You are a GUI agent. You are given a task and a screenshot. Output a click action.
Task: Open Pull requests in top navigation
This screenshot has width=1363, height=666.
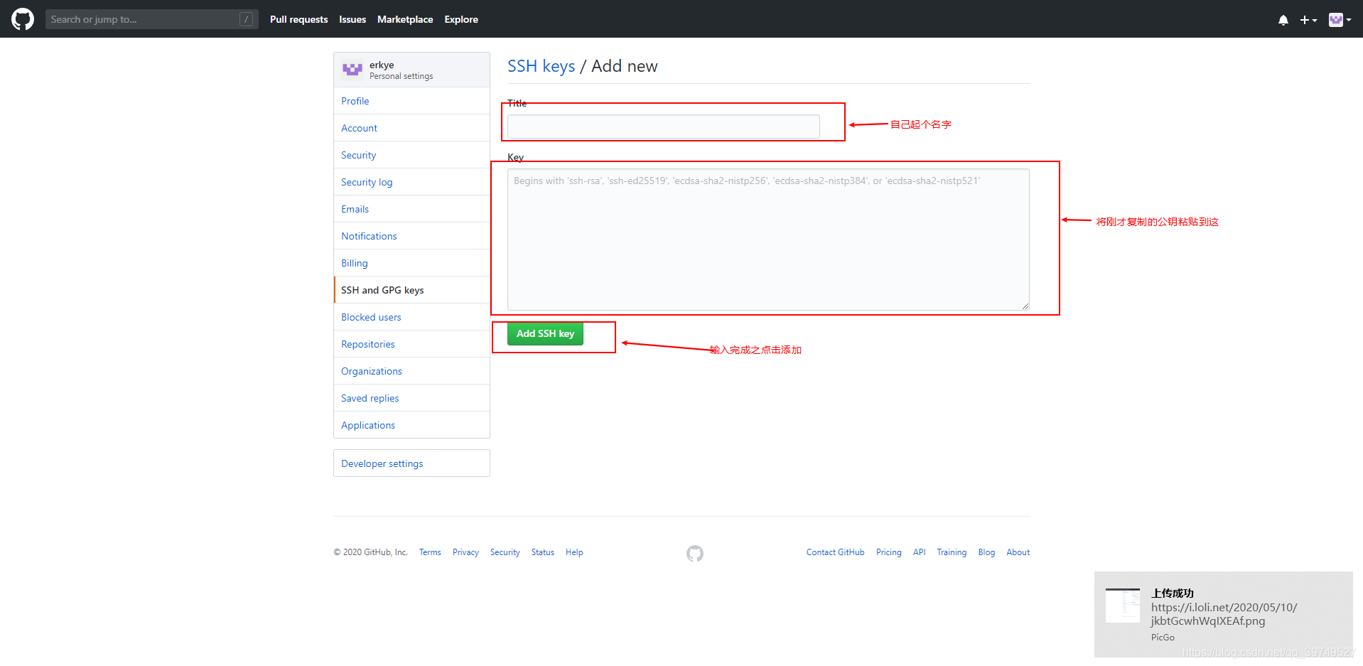pos(298,19)
